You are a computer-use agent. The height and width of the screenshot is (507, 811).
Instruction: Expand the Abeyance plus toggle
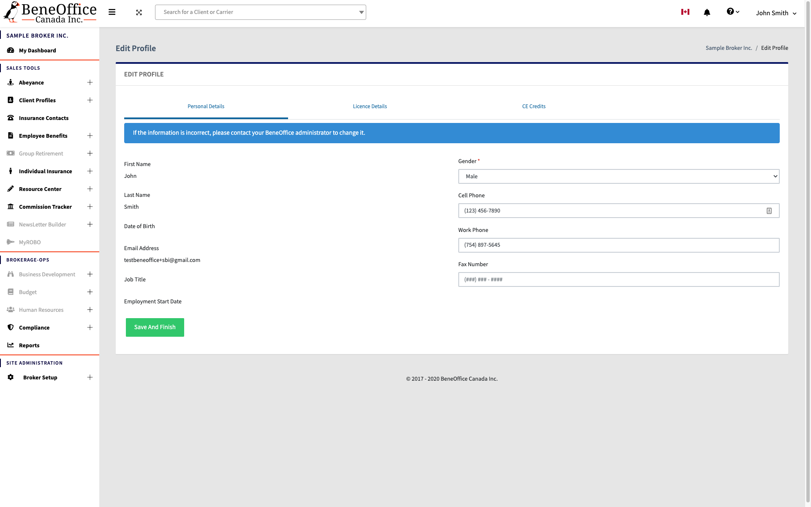click(90, 82)
